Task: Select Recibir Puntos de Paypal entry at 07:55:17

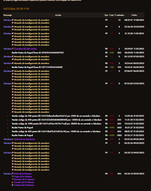Action: (x=22, y=135)
